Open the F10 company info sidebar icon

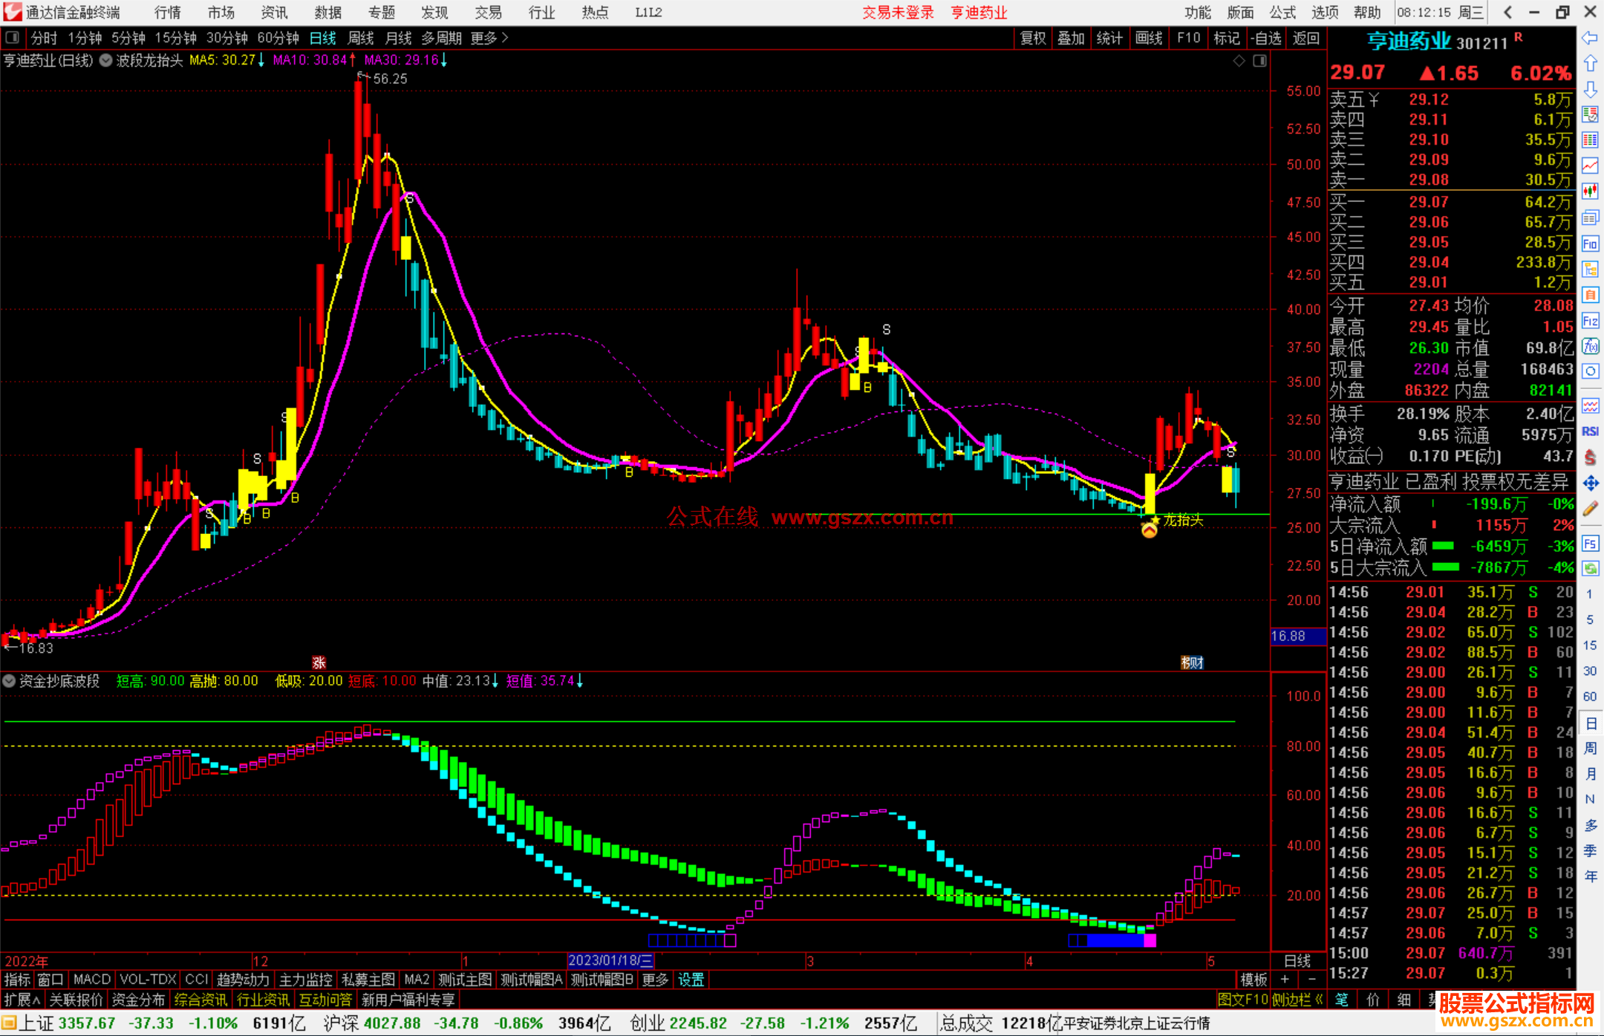(1590, 244)
